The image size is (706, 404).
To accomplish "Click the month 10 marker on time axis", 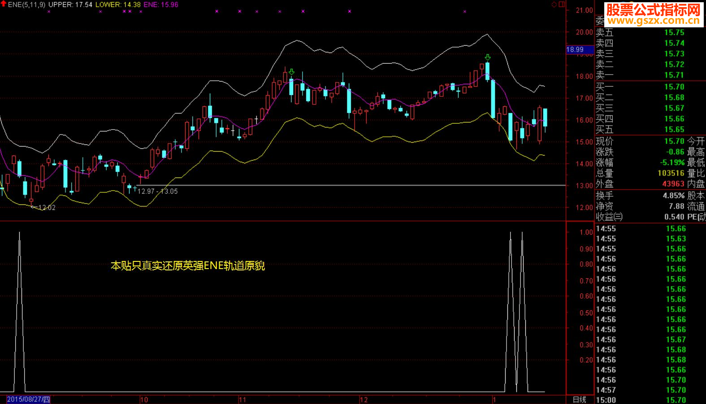I will pos(144,400).
